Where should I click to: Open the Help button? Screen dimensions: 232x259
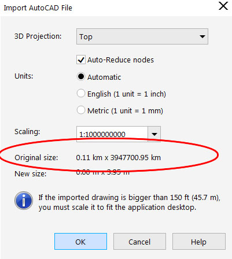pyautogui.click(x=199, y=242)
